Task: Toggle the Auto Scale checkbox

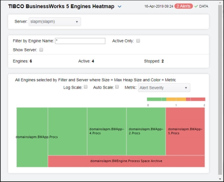Action: click(117, 87)
